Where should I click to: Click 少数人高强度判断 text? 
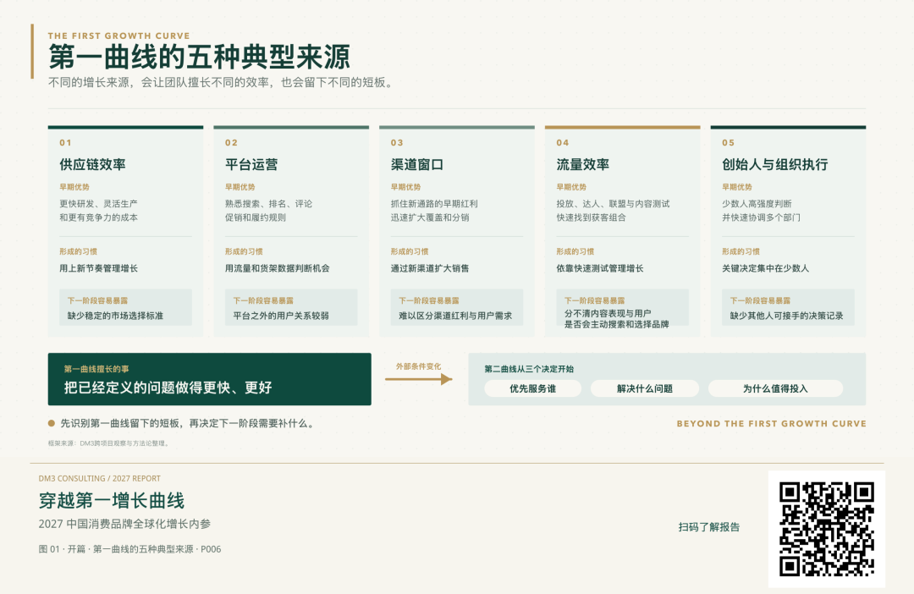[757, 203]
